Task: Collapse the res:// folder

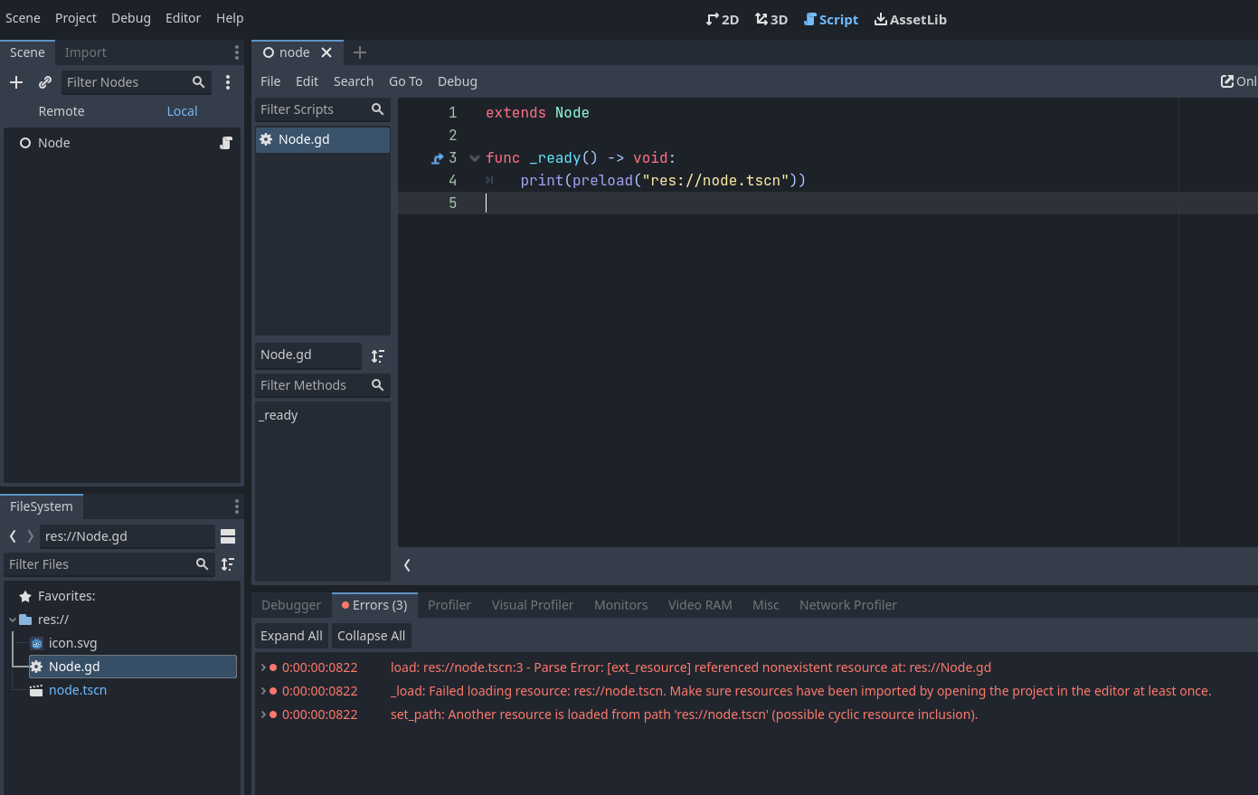Action: pyautogui.click(x=10, y=619)
